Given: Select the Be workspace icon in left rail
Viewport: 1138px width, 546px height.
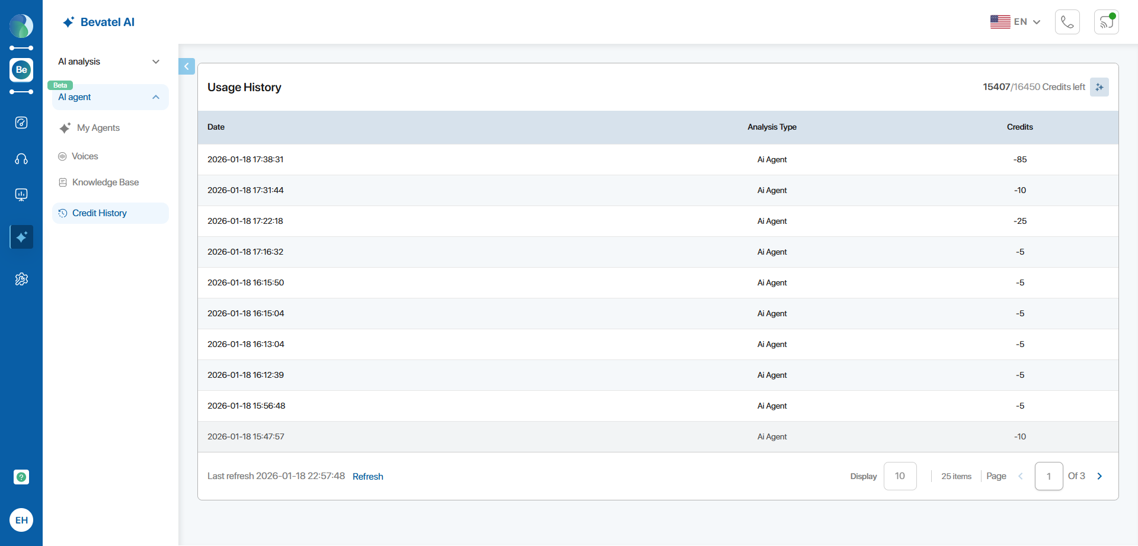Looking at the screenshot, I should tap(21, 70).
